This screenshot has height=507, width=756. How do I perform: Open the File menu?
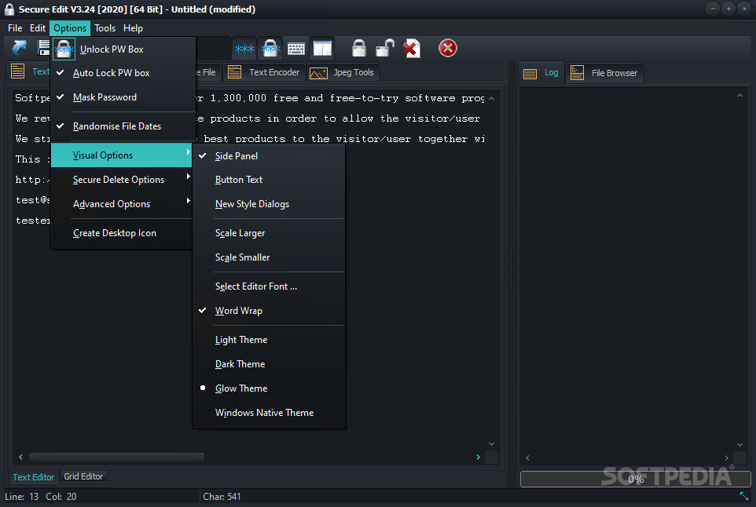point(15,28)
